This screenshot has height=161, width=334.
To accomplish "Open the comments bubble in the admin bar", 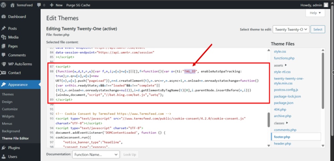I will click(x=39, y=5).
